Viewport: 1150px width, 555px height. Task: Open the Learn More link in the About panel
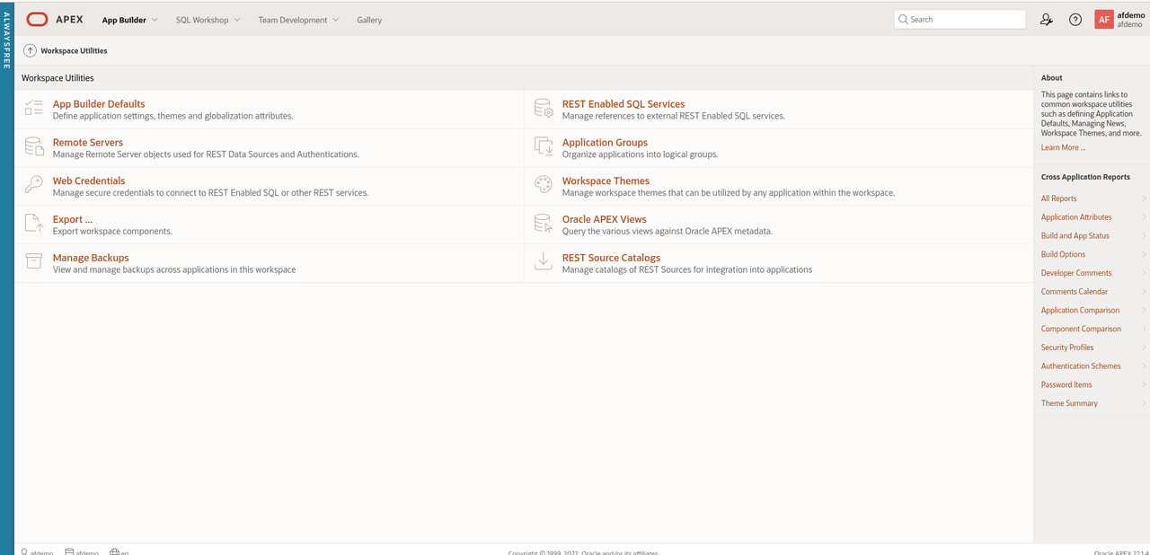tap(1062, 146)
